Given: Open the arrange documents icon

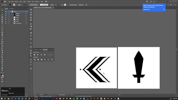Looking at the screenshot, I should click(x=46, y=1).
